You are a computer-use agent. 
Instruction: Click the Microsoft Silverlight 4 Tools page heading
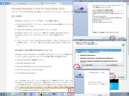point(38,9)
